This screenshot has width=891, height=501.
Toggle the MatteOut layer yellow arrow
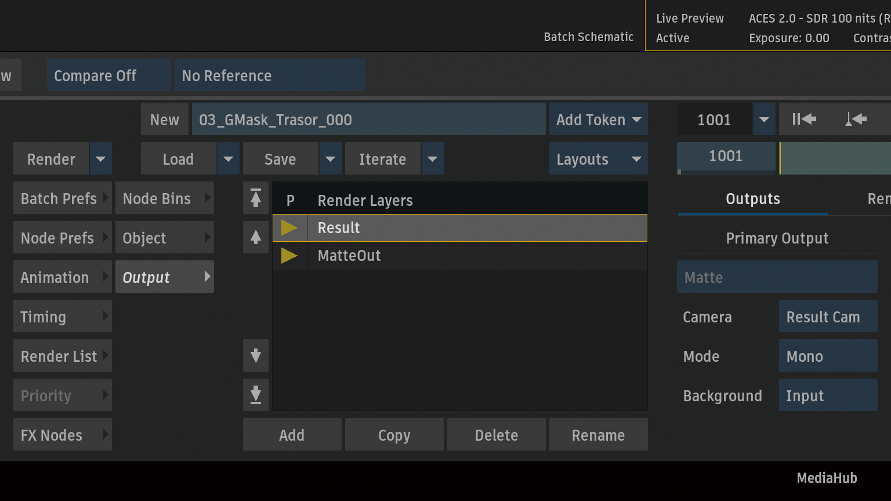point(289,256)
